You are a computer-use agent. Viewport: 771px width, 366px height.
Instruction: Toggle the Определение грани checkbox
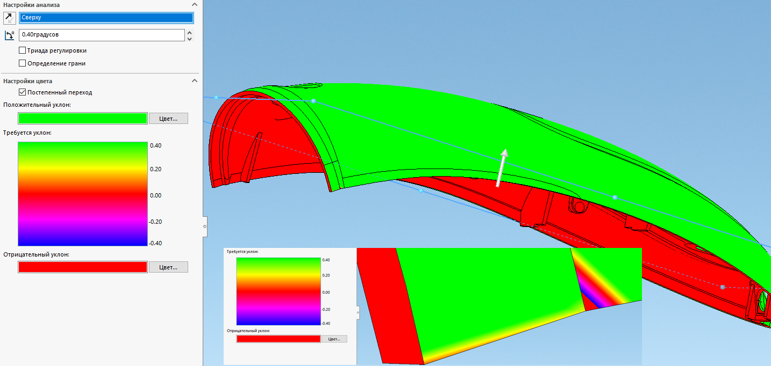click(x=23, y=63)
